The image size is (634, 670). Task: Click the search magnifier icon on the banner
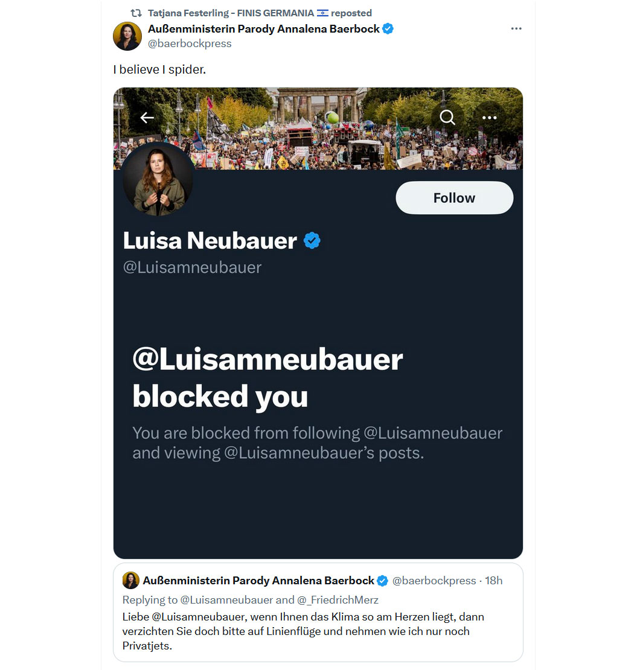point(447,117)
